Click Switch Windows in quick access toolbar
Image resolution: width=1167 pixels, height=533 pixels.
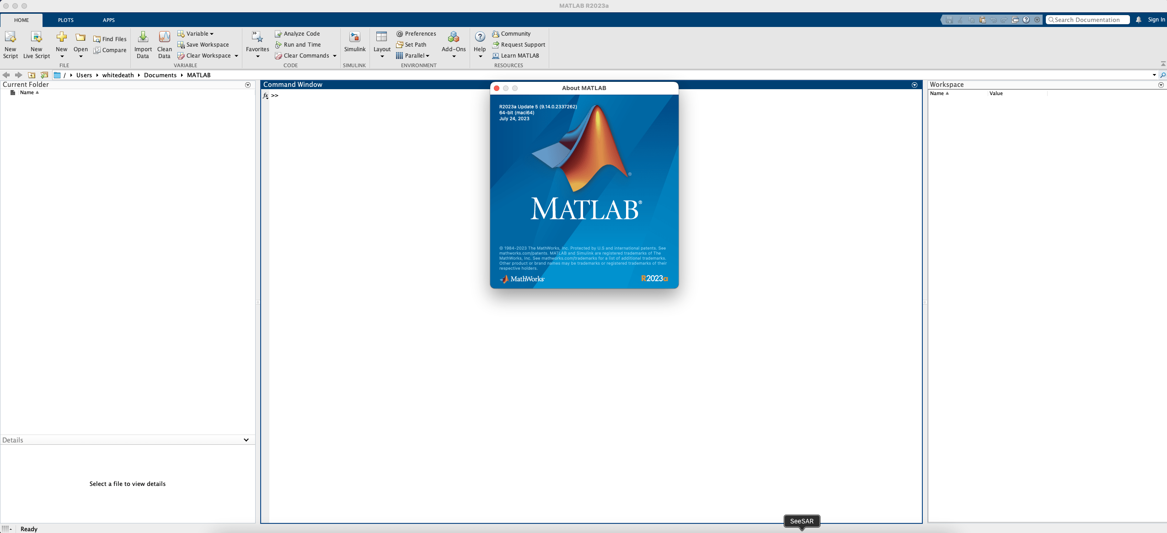coord(1015,20)
